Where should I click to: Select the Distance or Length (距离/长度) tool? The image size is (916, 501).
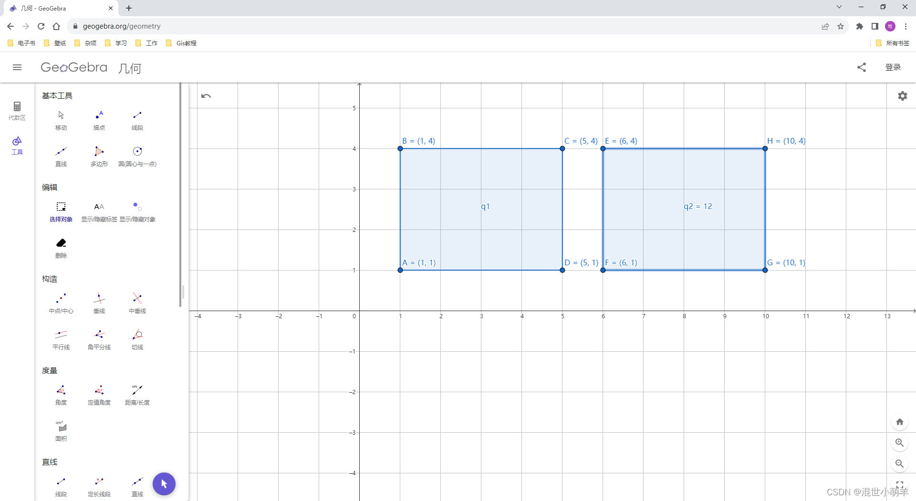click(x=137, y=395)
